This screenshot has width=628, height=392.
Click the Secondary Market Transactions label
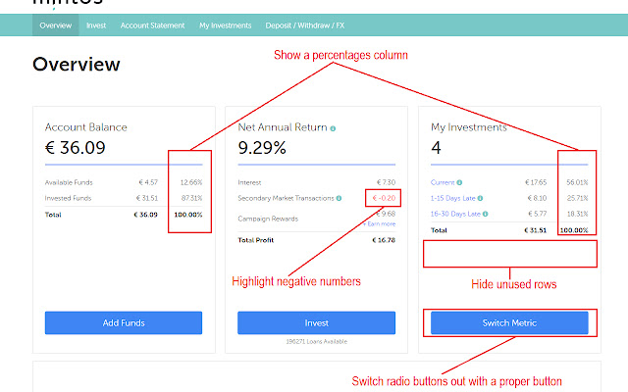[x=286, y=198]
